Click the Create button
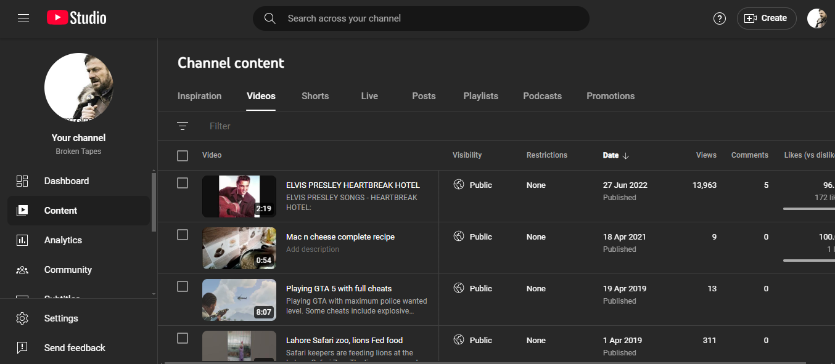The height and width of the screenshot is (364, 835). point(767,18)
